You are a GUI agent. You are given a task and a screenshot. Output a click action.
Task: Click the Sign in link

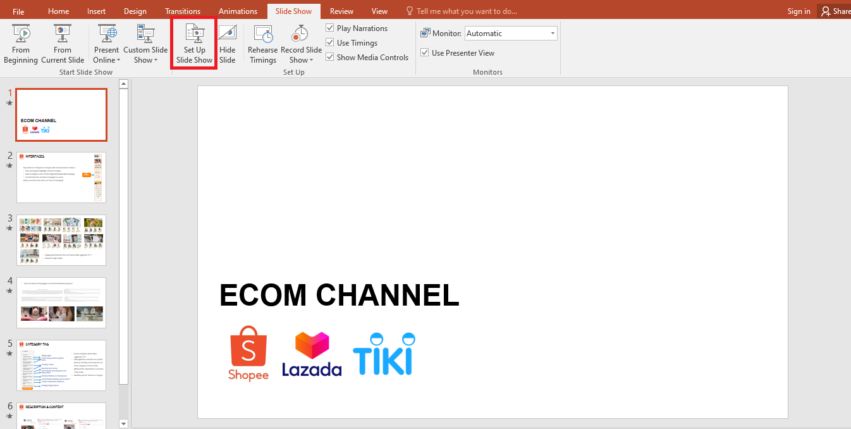[x=799, y=11]
